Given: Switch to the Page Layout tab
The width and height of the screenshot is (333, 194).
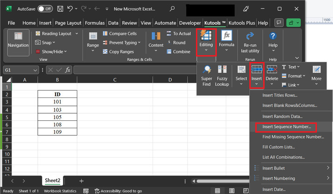Looking at the screenshot, I should tap(68, 23).
